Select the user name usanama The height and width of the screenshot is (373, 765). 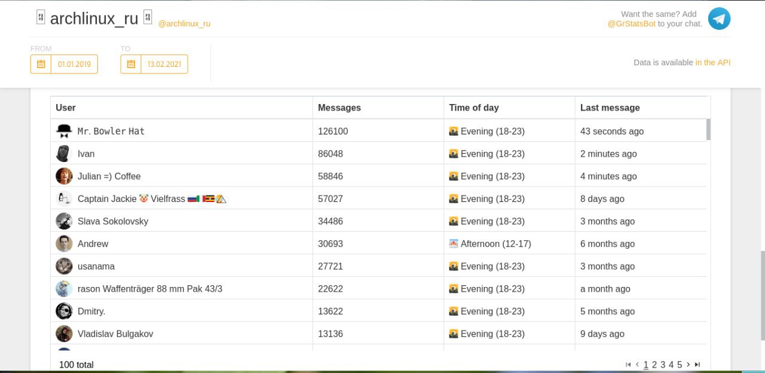(96, 266)
